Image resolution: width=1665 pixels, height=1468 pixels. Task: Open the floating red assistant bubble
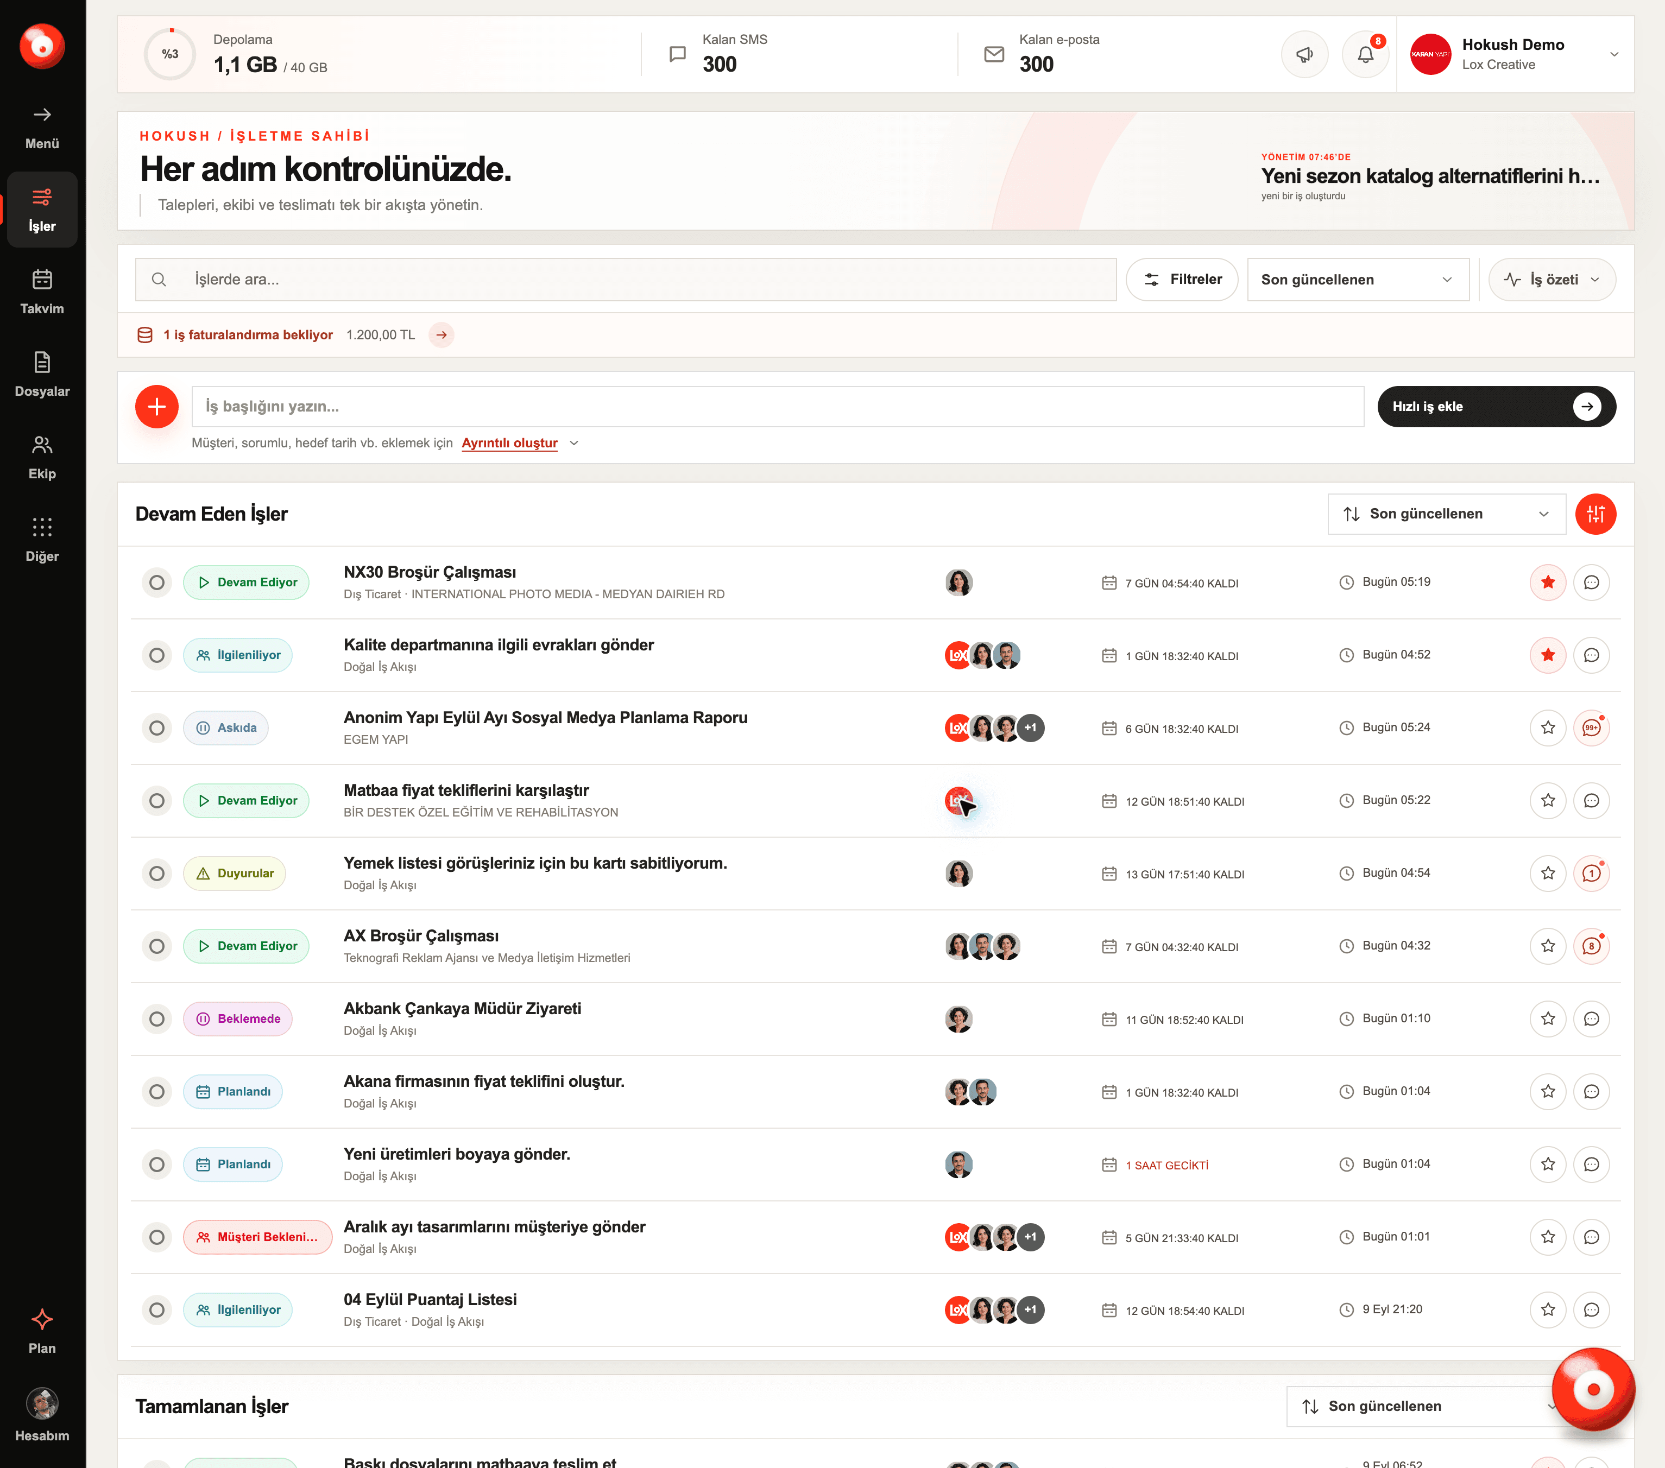pos(1592,1389)
